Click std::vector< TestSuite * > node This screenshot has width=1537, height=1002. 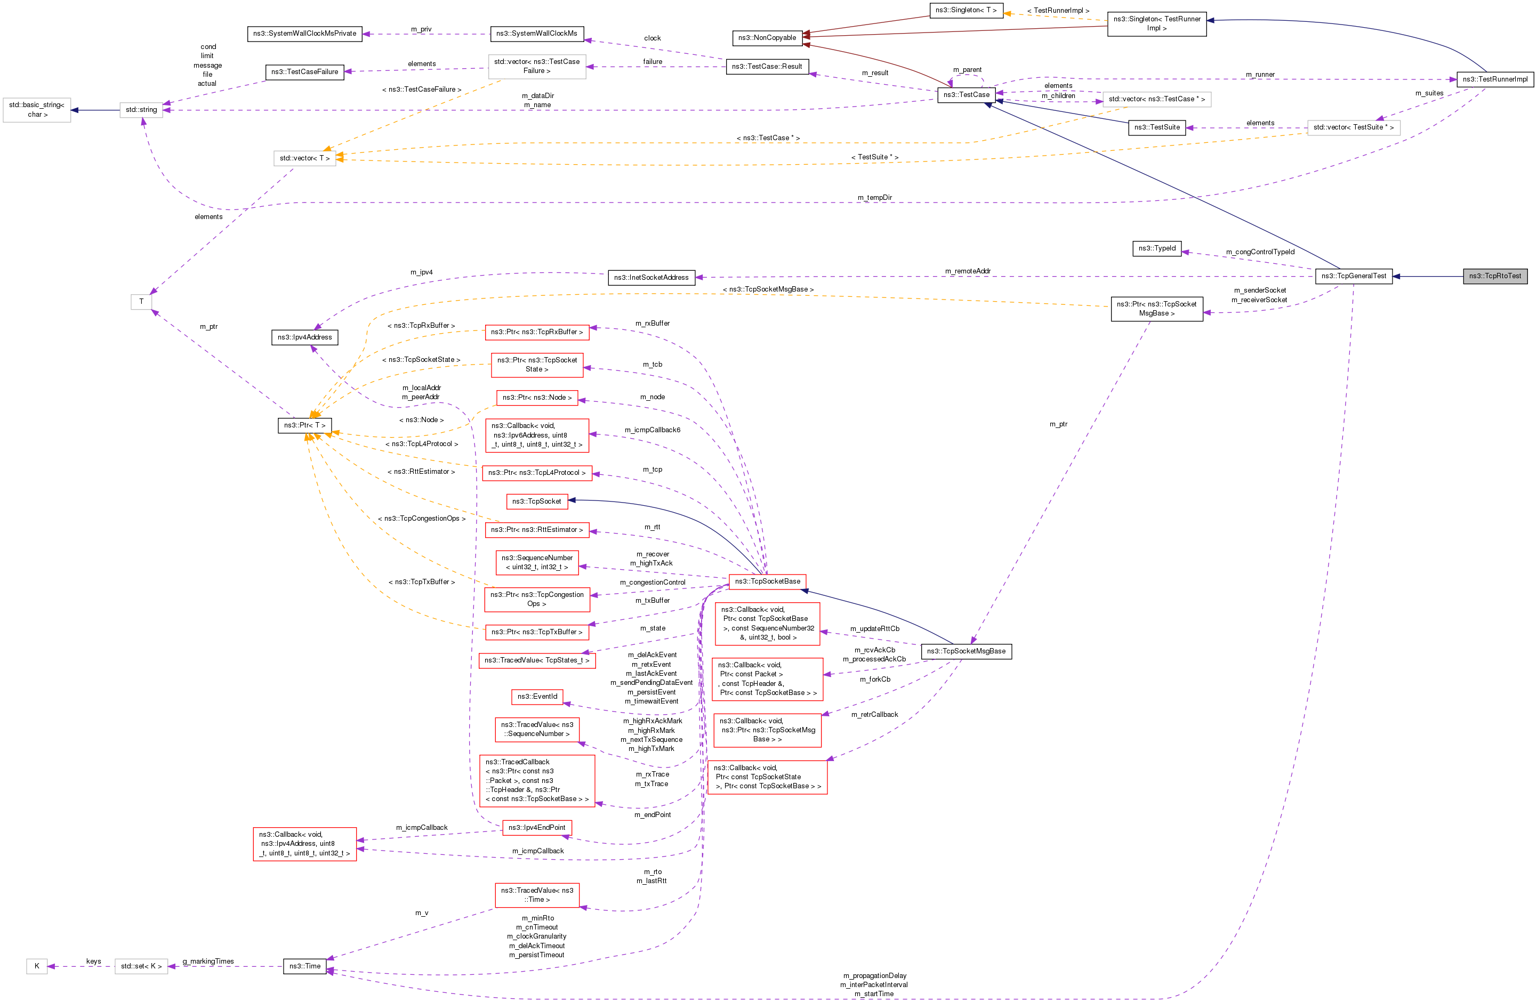pyautogui.click(x=1354, y=128)
